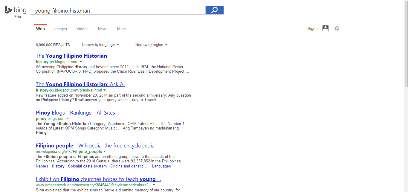Open the user account avatar icon

[x=326, y=28]
